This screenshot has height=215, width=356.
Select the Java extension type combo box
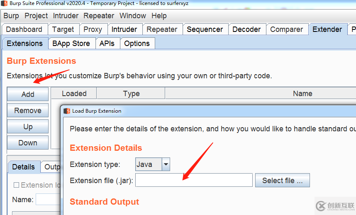[148, 164]
